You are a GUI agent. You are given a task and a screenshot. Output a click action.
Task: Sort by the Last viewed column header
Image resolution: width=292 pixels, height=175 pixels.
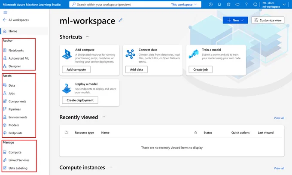click(x=265, y=133)
